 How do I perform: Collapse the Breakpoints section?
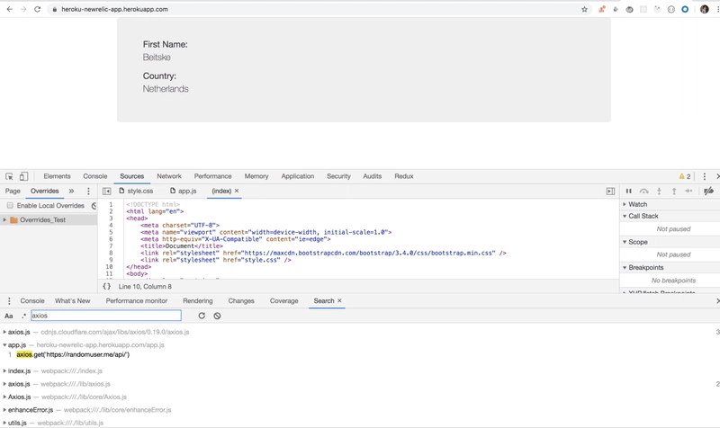click(625, 267)
